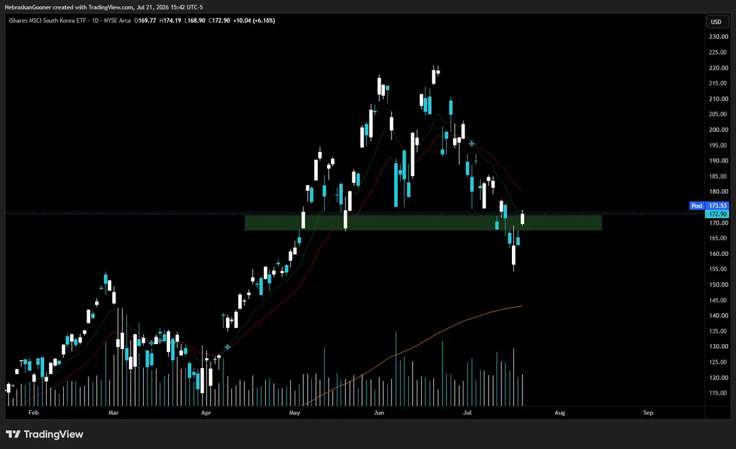
Task: Select the green support zone rectangle
Action: coord(423,223)
